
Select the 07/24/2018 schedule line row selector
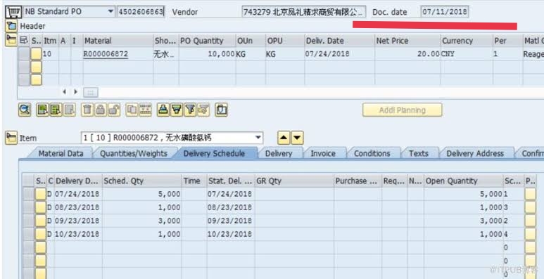click(28, 194)
